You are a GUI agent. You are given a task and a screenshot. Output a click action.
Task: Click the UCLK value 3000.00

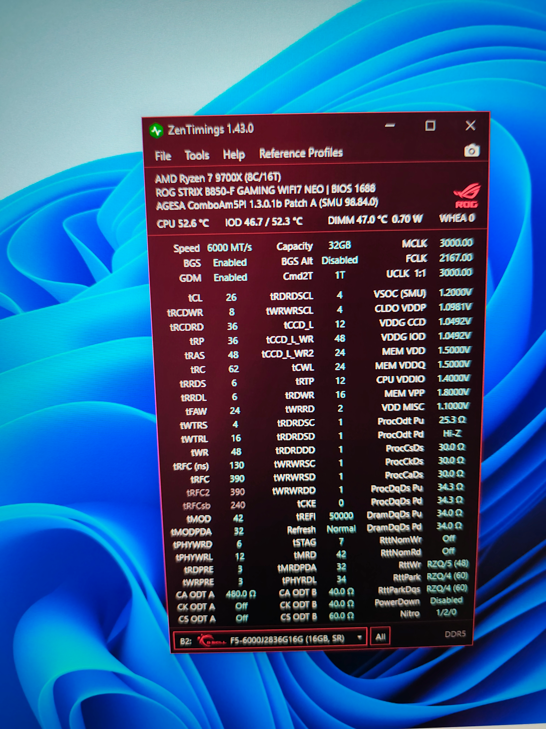(455, 272)
